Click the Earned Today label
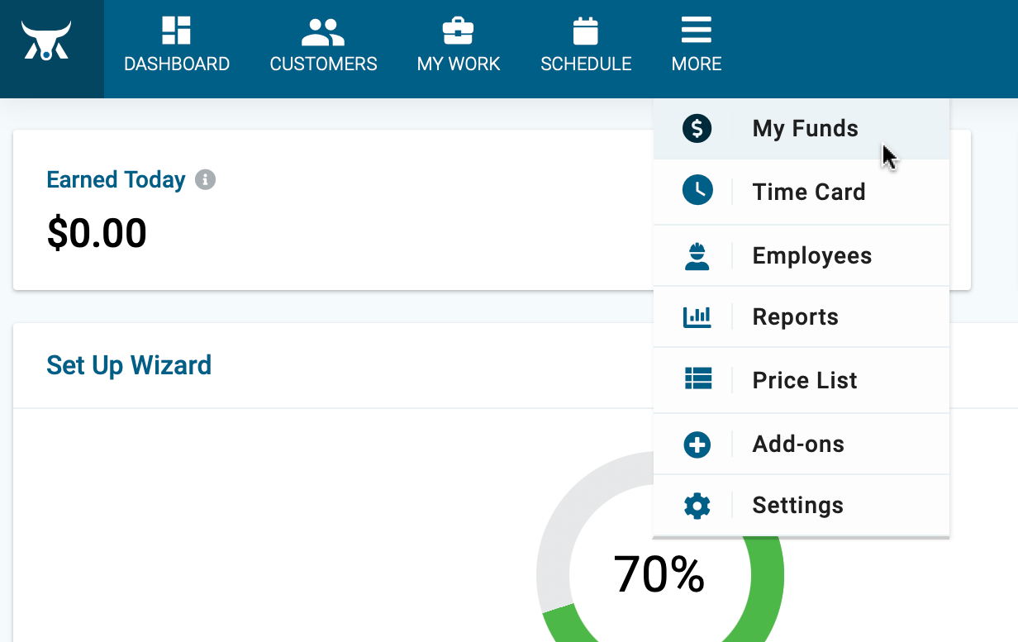 point(116,179)
